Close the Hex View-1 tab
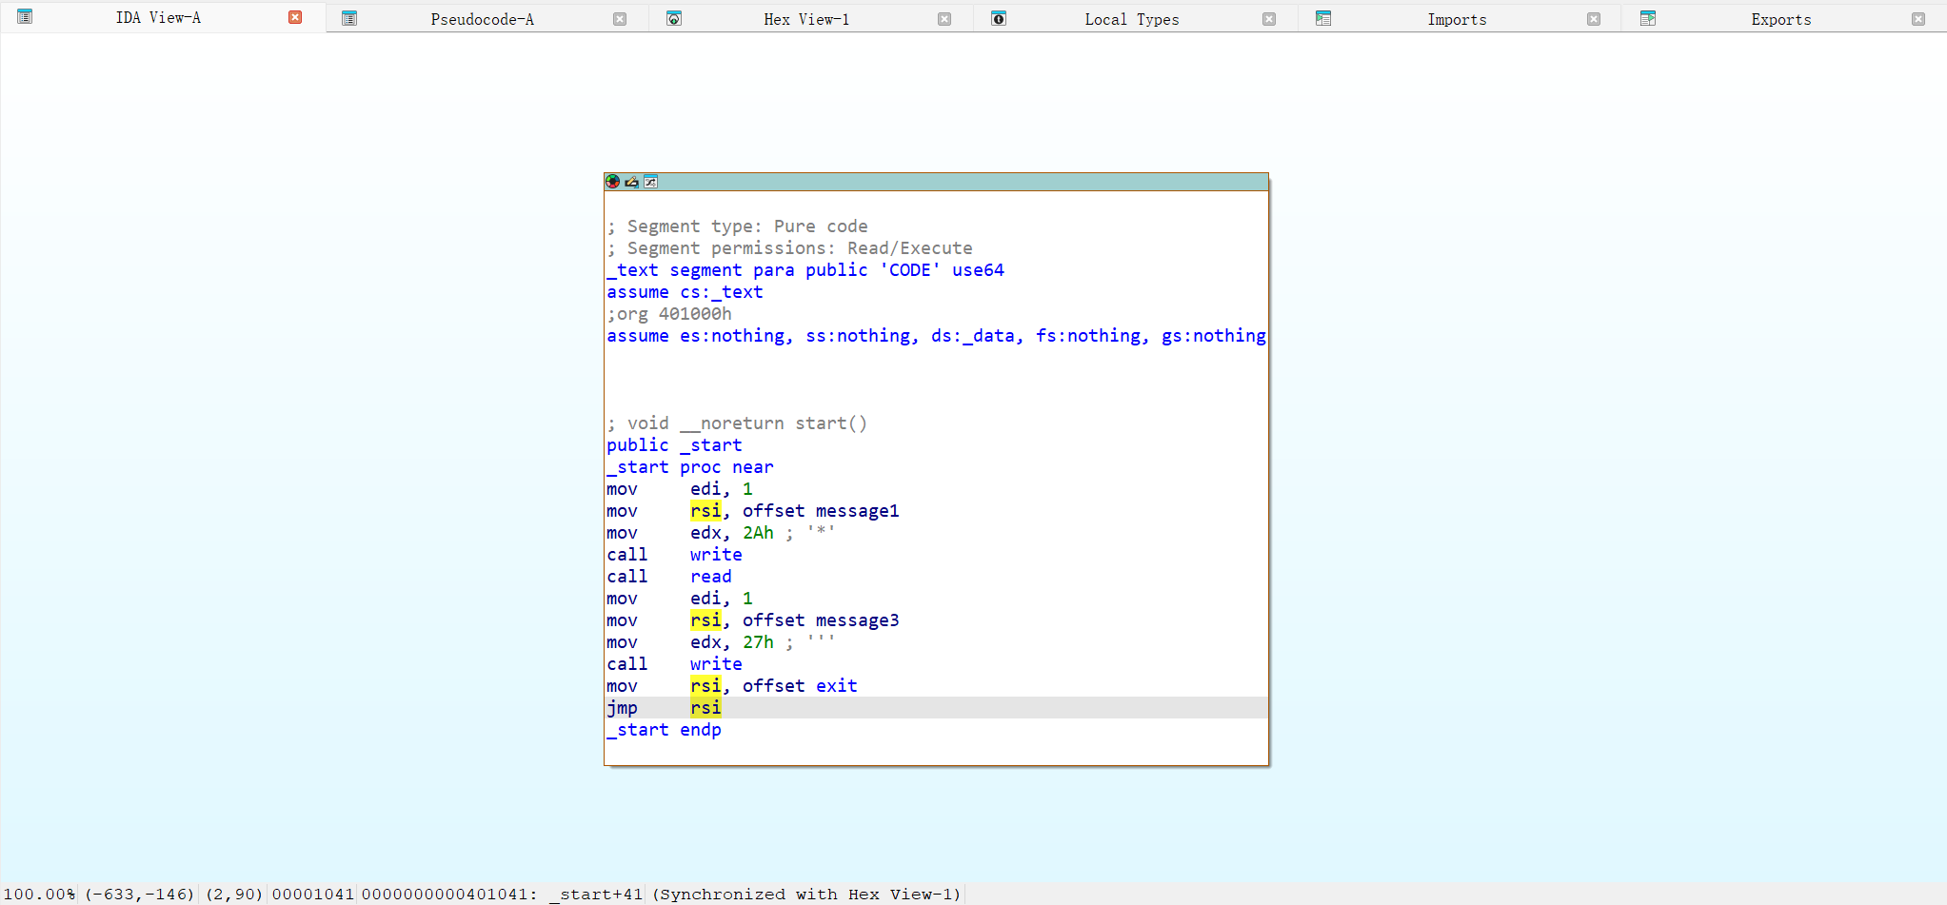The height and width of the screenshot is (905, 1947). [944, 19]
